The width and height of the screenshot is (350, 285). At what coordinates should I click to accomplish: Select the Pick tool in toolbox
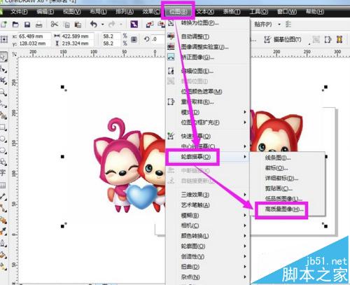pos(3,57)
